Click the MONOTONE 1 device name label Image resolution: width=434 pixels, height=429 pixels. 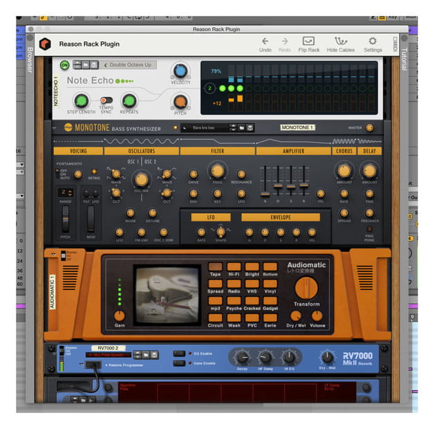297,127
